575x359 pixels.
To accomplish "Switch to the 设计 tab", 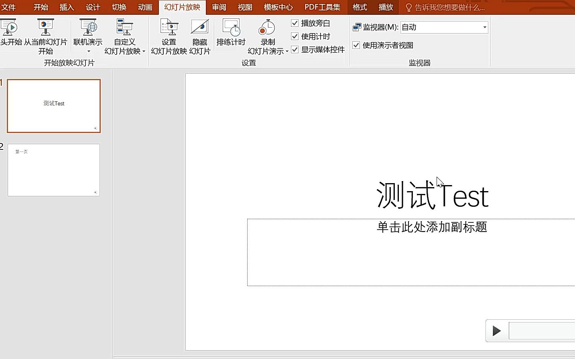I will 93,7.
